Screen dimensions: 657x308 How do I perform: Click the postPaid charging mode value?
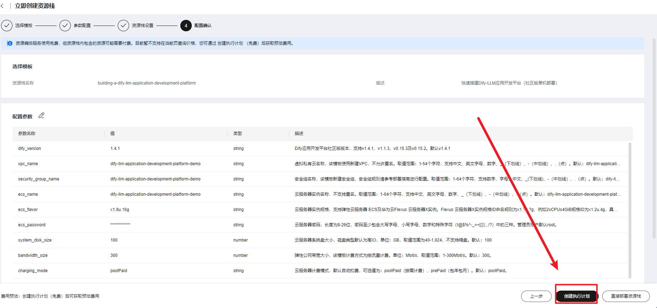point(119,271)
